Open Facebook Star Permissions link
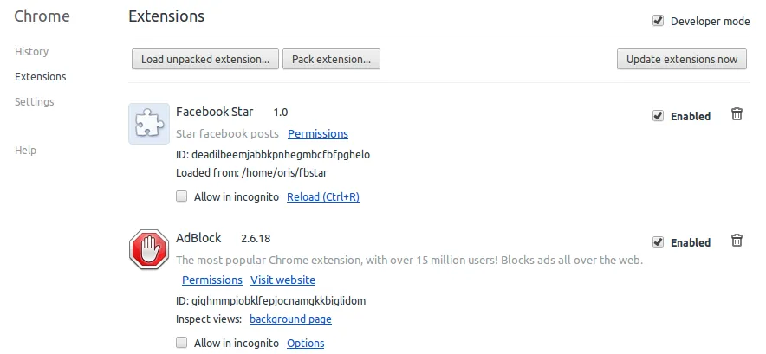The height and width of the screenshot is (354, 766). pos(318,134)
